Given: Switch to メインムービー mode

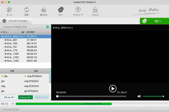Looking at the screenshot, I should click(x=26, y=97).
